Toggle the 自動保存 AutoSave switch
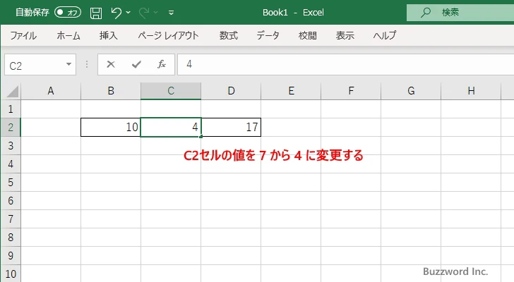Screen dimensions: 514x282 click(x=68, y=12)
